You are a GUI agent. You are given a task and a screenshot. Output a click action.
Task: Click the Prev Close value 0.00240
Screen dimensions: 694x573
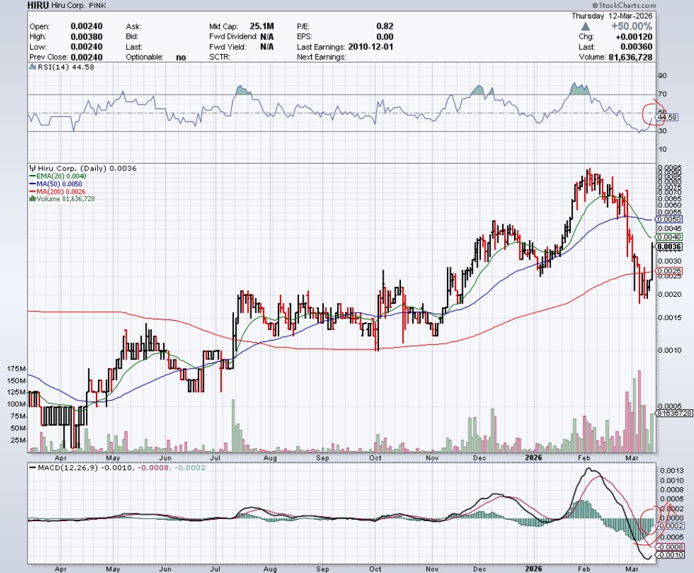87,57
